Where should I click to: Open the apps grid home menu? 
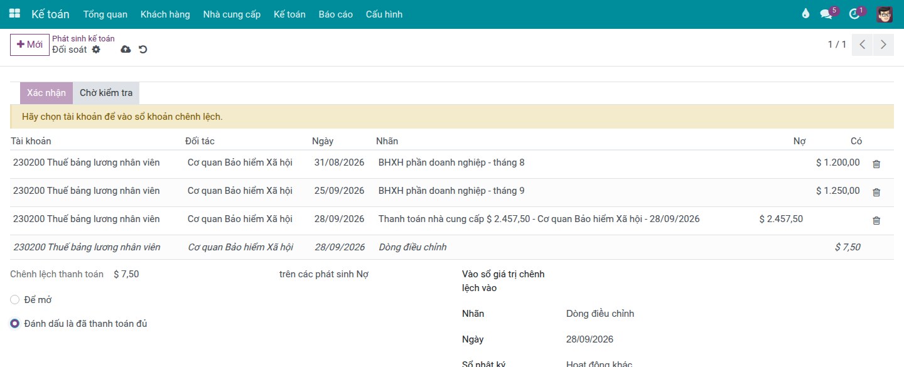point(14,14)
